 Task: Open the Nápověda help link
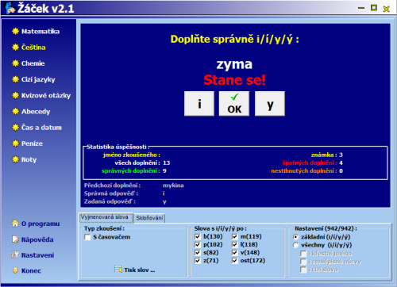coord(37,239)
